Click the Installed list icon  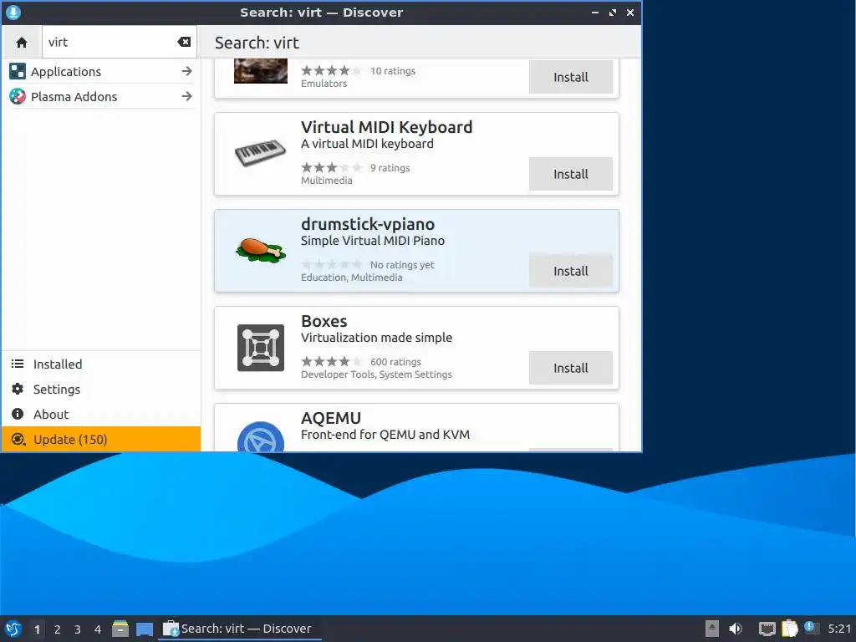pos(18,364)
